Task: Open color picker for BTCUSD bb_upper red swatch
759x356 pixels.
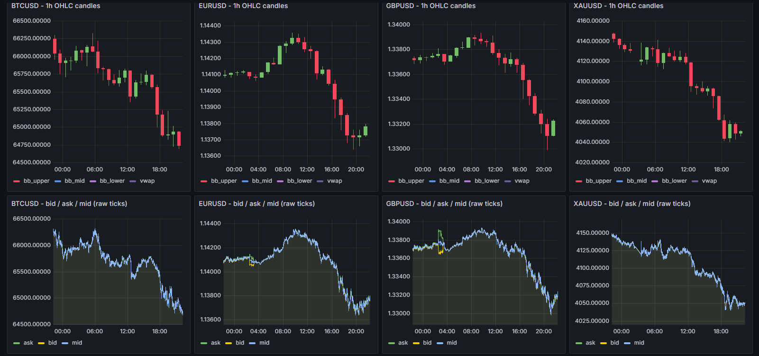Action: click(17, 181)
